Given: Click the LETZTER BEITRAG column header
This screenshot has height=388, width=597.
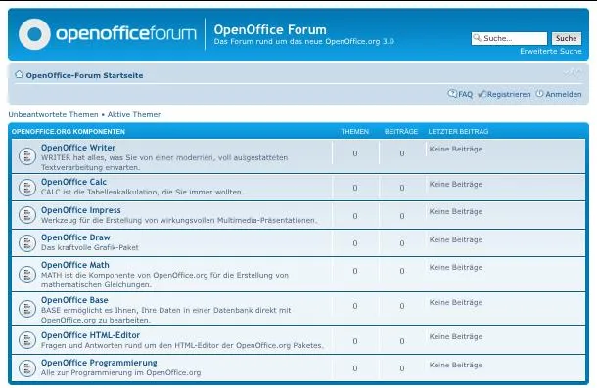Looking at the screenshot, I should click(x=458, y=132).
